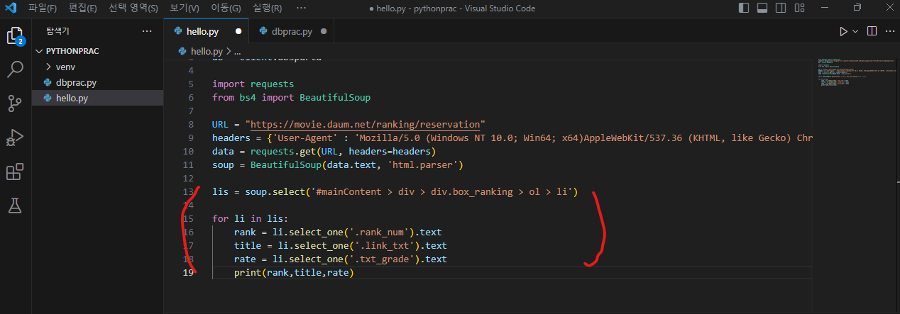Open Explorer views and more actions ellipsis
Viewport: 900px width, 314px height.
[147, 32]
